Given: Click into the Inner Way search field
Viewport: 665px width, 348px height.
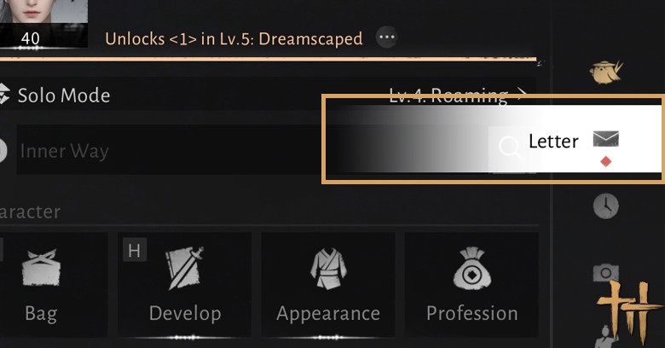Looking at the screenshot, I should point(170,149).
